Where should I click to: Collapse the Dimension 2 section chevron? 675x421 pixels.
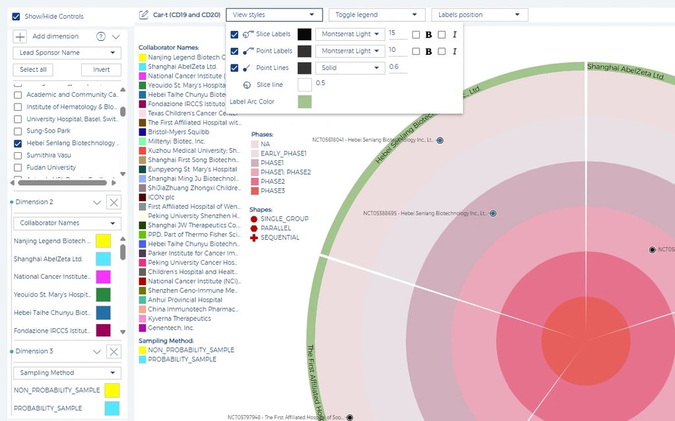(97, 203)
